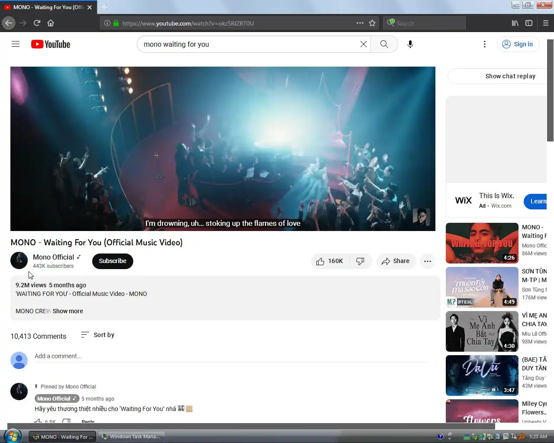
Task: Open a new tab with plus
Action: click(104, 7)
